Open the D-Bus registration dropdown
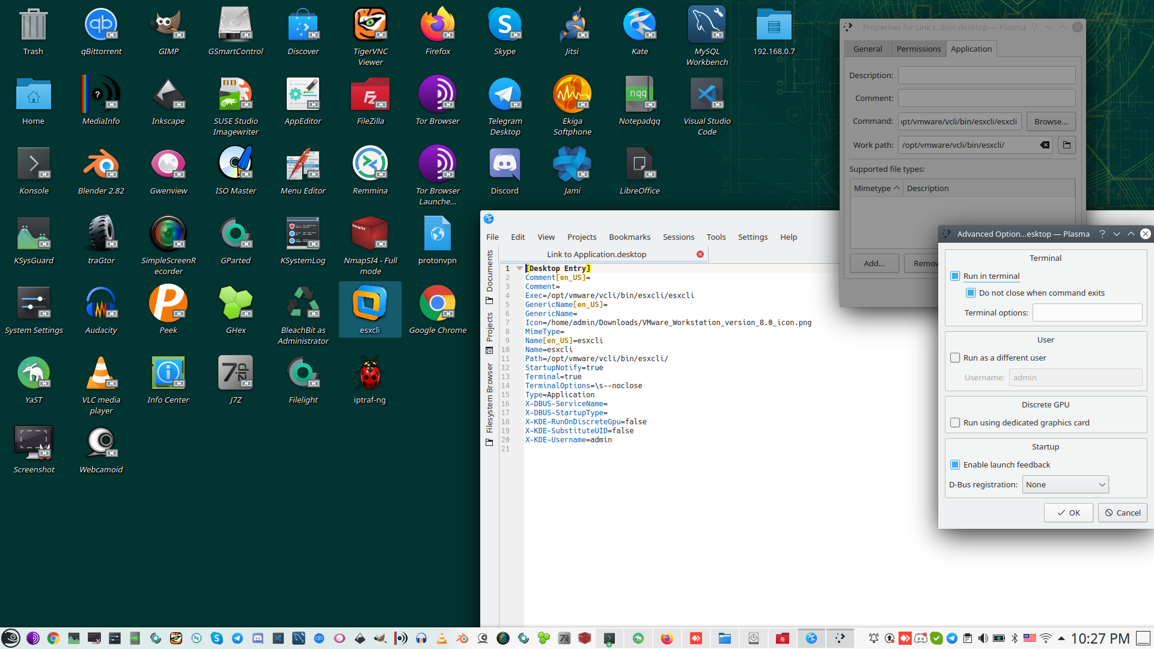This screenshot has width=1154, height=649. [1065, 484]
